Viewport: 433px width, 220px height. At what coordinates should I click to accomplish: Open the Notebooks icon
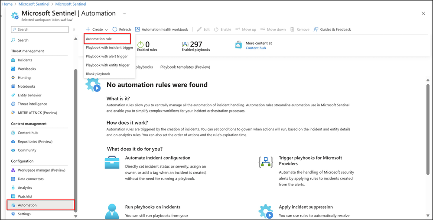click(x=13, y=86)
